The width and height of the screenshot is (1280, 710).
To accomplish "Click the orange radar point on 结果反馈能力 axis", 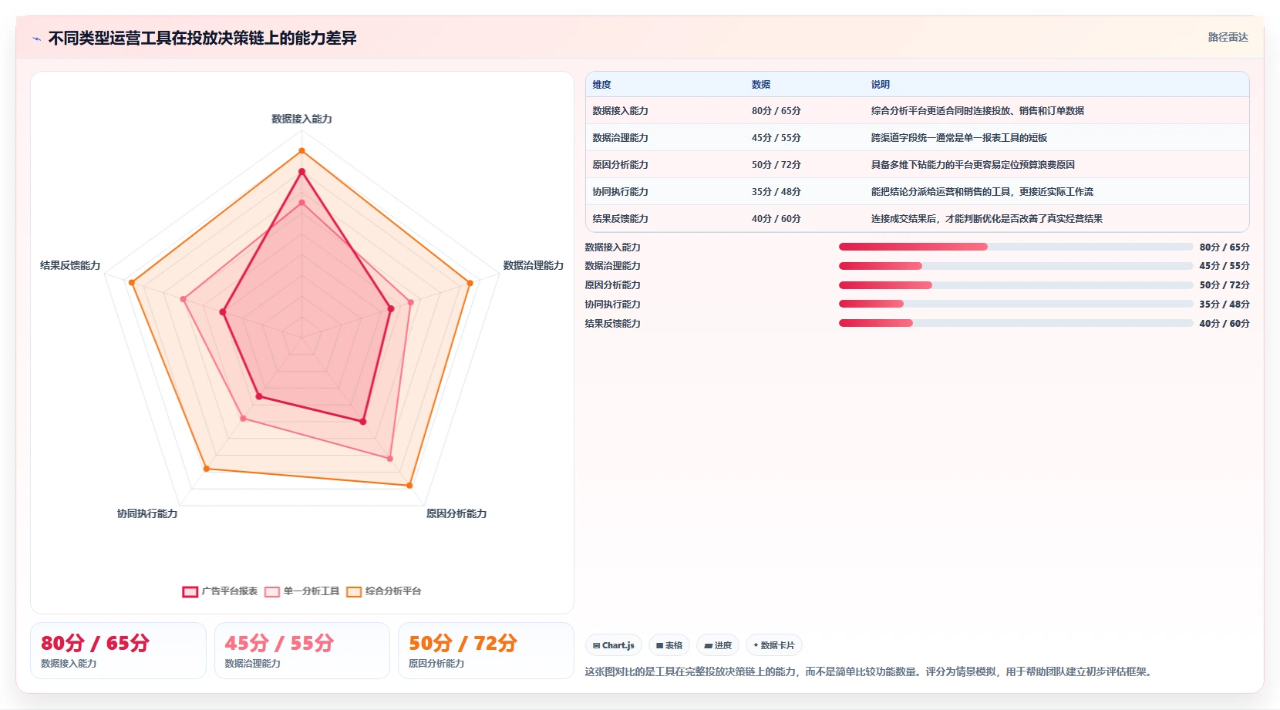I will click(132, 283).
